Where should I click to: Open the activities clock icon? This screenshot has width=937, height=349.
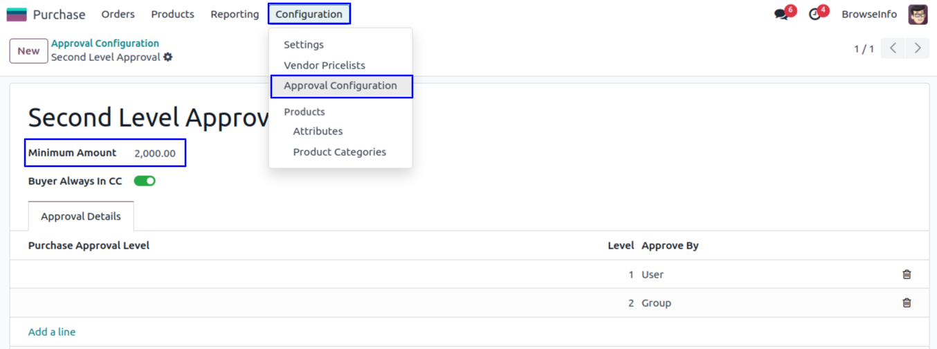click(x=815, y=15)
